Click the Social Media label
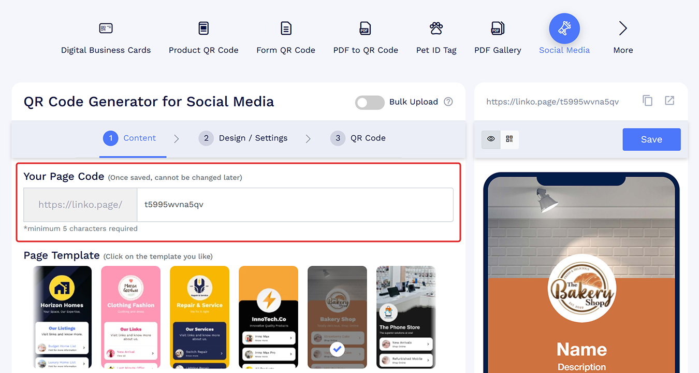This screenshot has width=699, height=373. click(564, 50)
